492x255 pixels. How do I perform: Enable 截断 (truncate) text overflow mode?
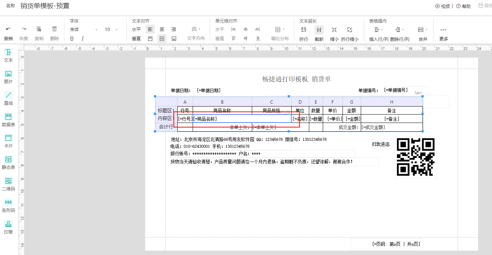(x=319, y=30)
